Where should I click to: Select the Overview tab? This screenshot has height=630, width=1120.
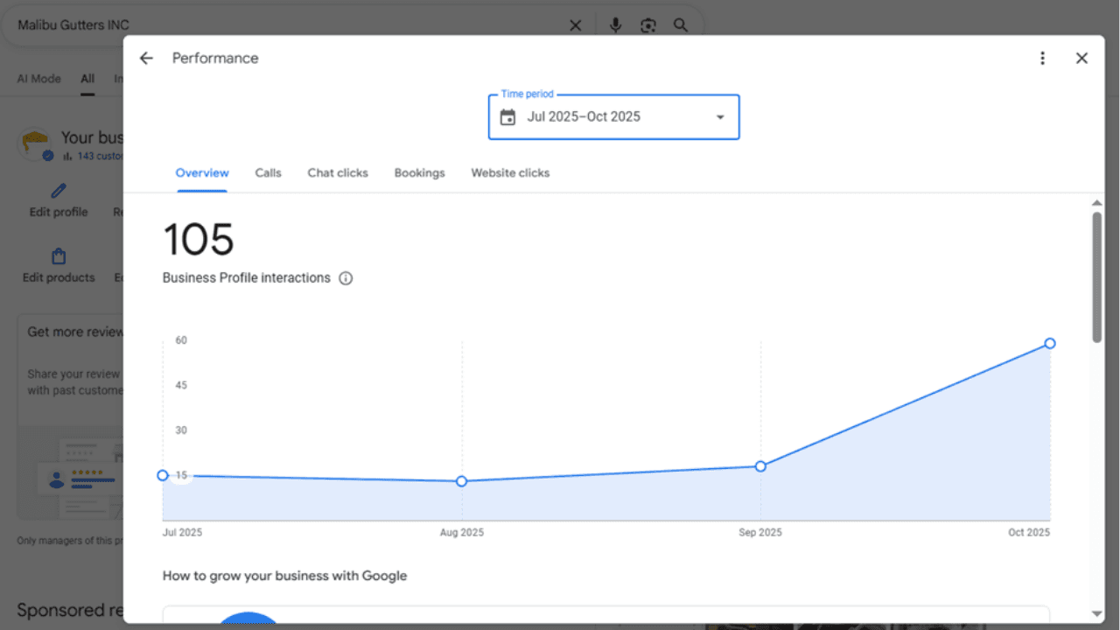tap(202, 172)
